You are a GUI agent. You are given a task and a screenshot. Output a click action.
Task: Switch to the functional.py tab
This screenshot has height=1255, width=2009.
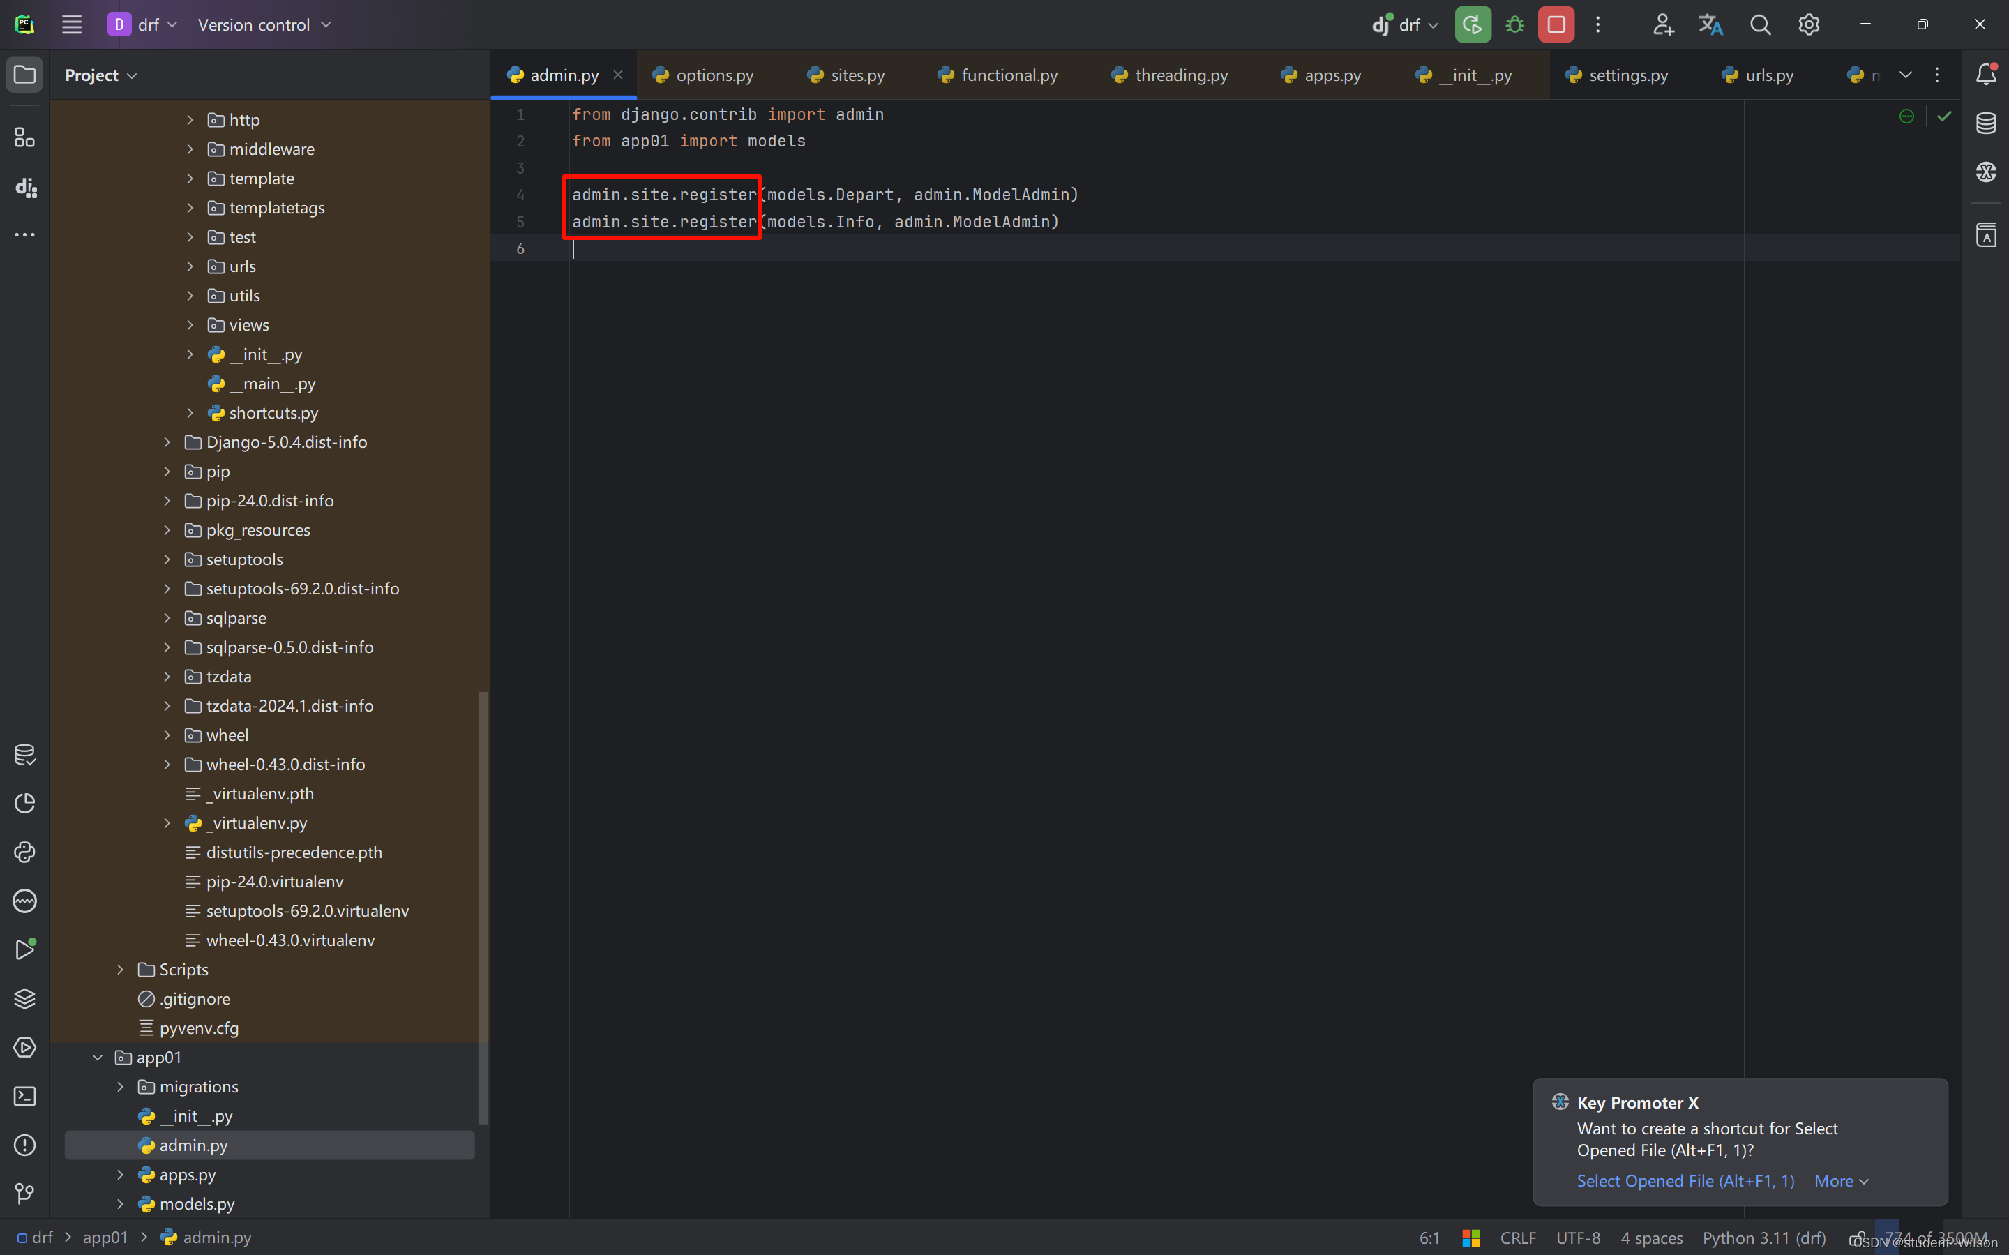[998, 75]
